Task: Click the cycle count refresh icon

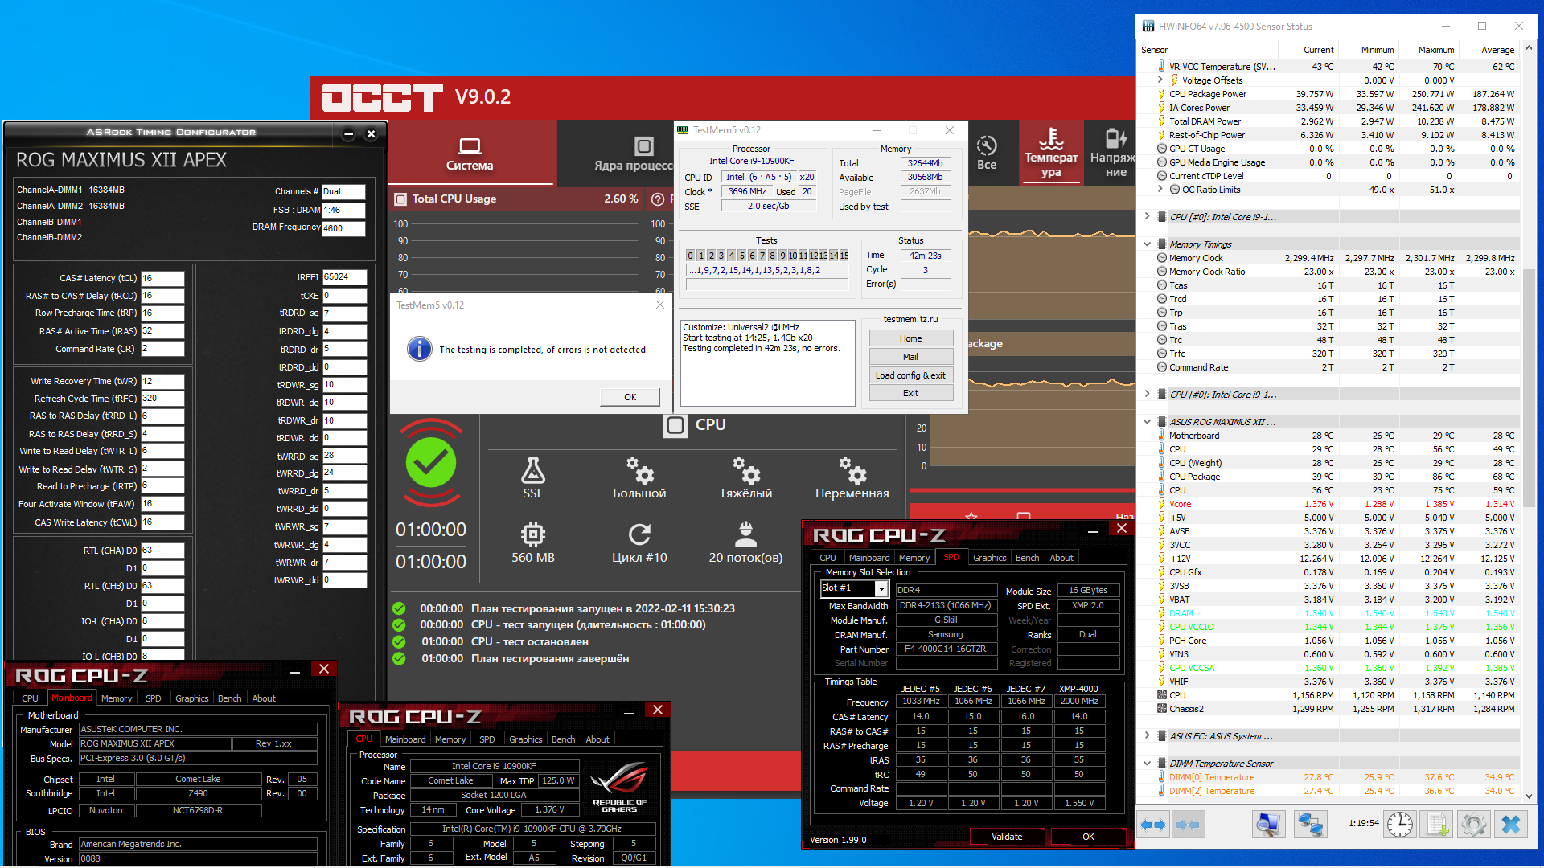Action: [639, 534]
